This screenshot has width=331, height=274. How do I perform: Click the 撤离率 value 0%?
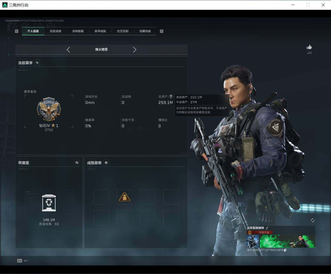click(x=88, y=126)
